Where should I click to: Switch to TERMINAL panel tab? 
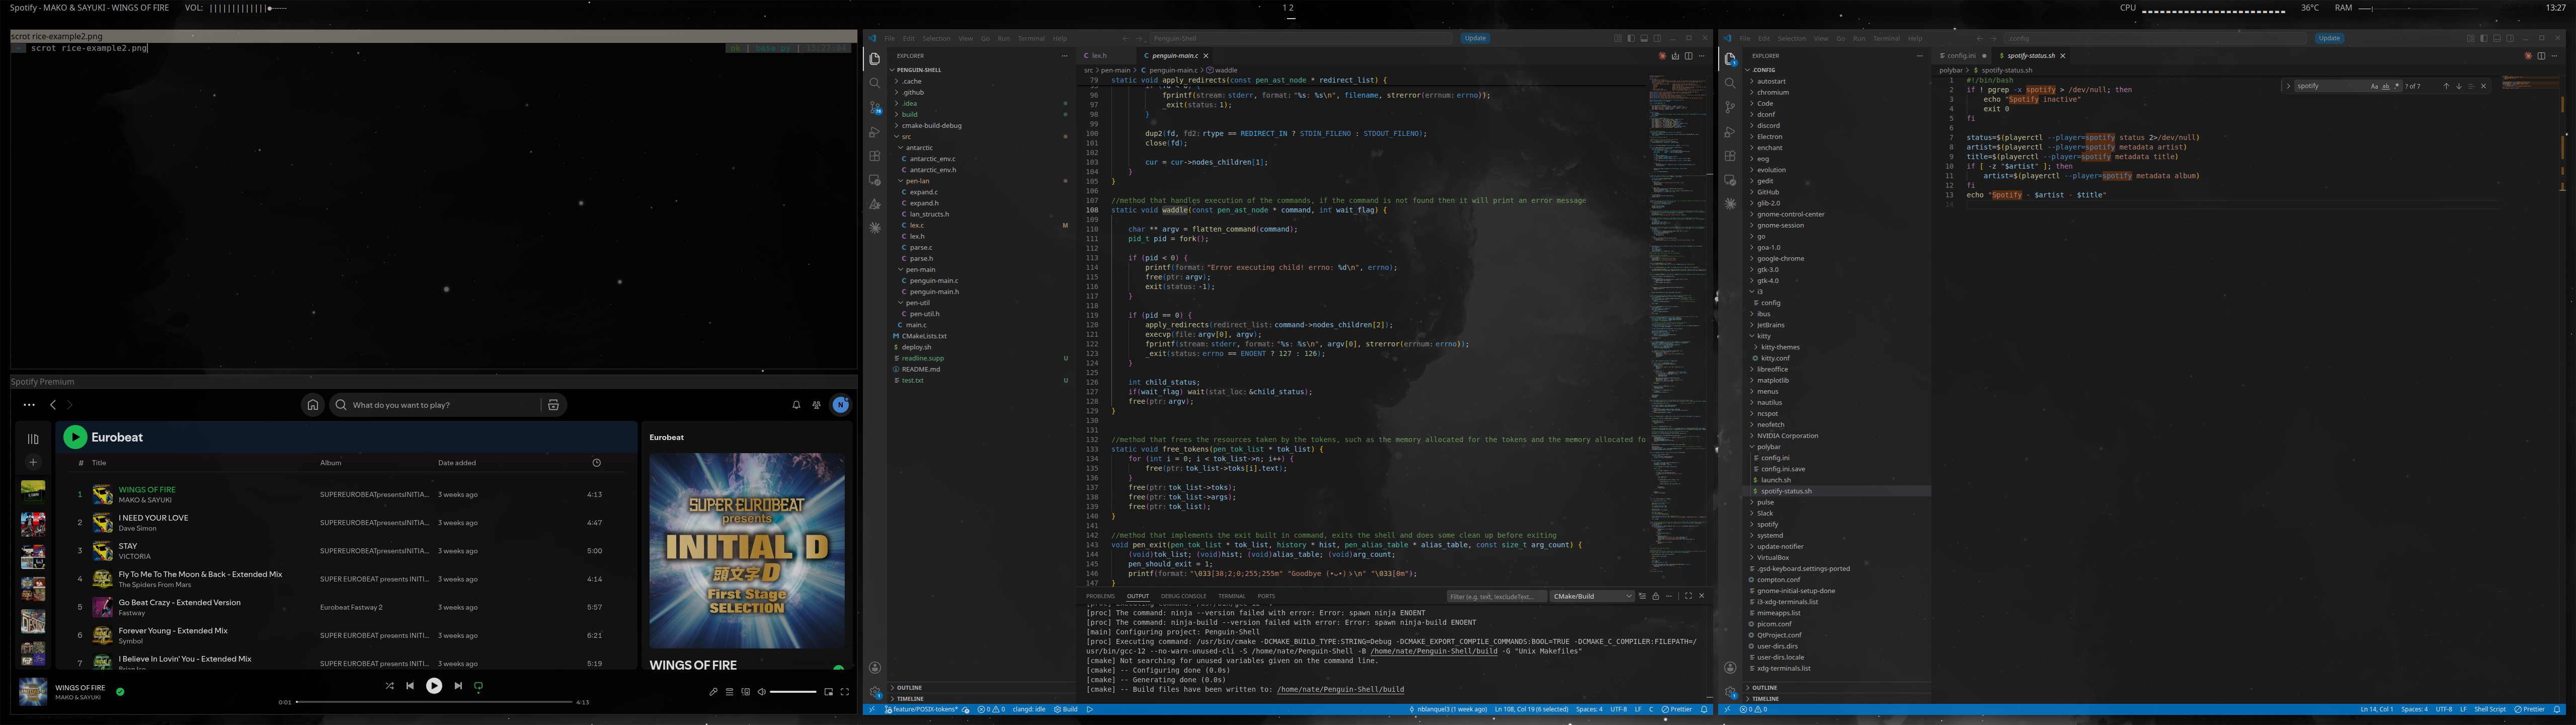tap(1232, 596)
